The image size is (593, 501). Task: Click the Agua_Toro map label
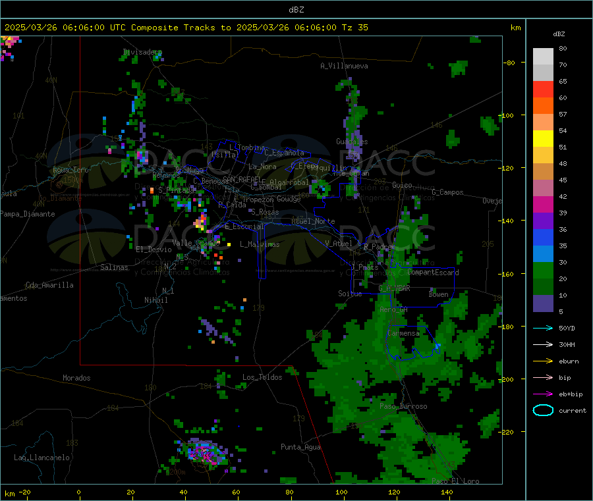click(x=71, y=170)
